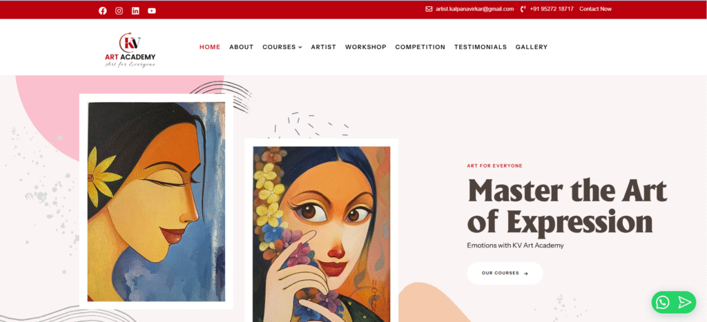Click the Contact Now link

point(595,9)
